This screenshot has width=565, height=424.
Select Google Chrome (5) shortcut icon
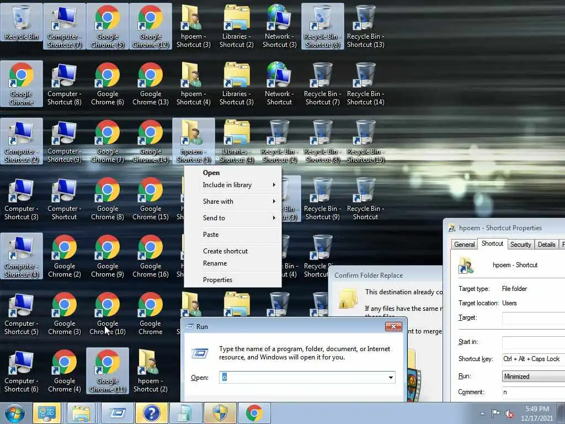point(108,26)
